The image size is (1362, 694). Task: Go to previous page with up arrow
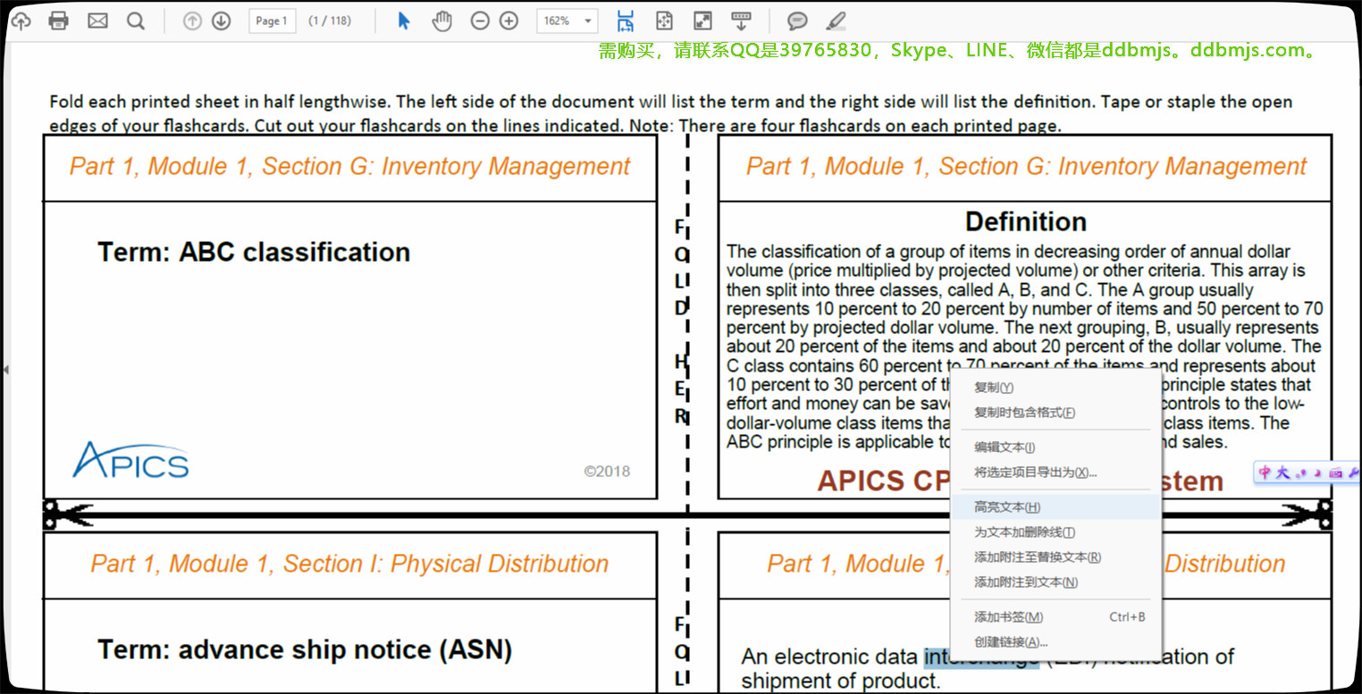[x=192, y=21]
